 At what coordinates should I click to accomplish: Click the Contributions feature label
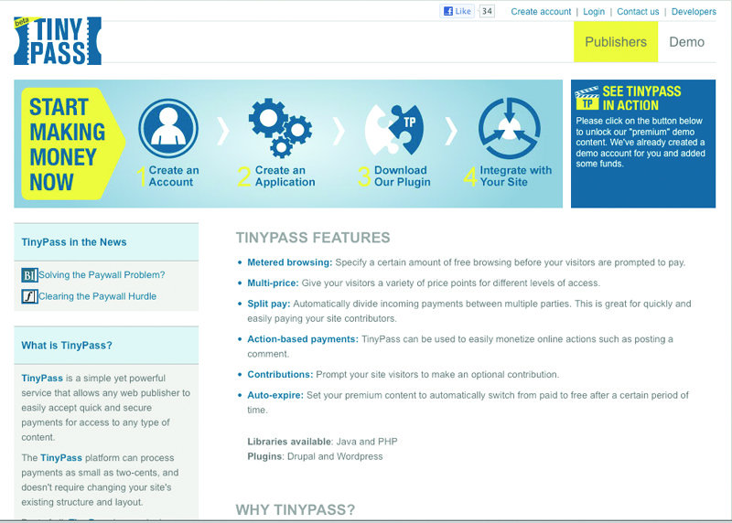280,374
